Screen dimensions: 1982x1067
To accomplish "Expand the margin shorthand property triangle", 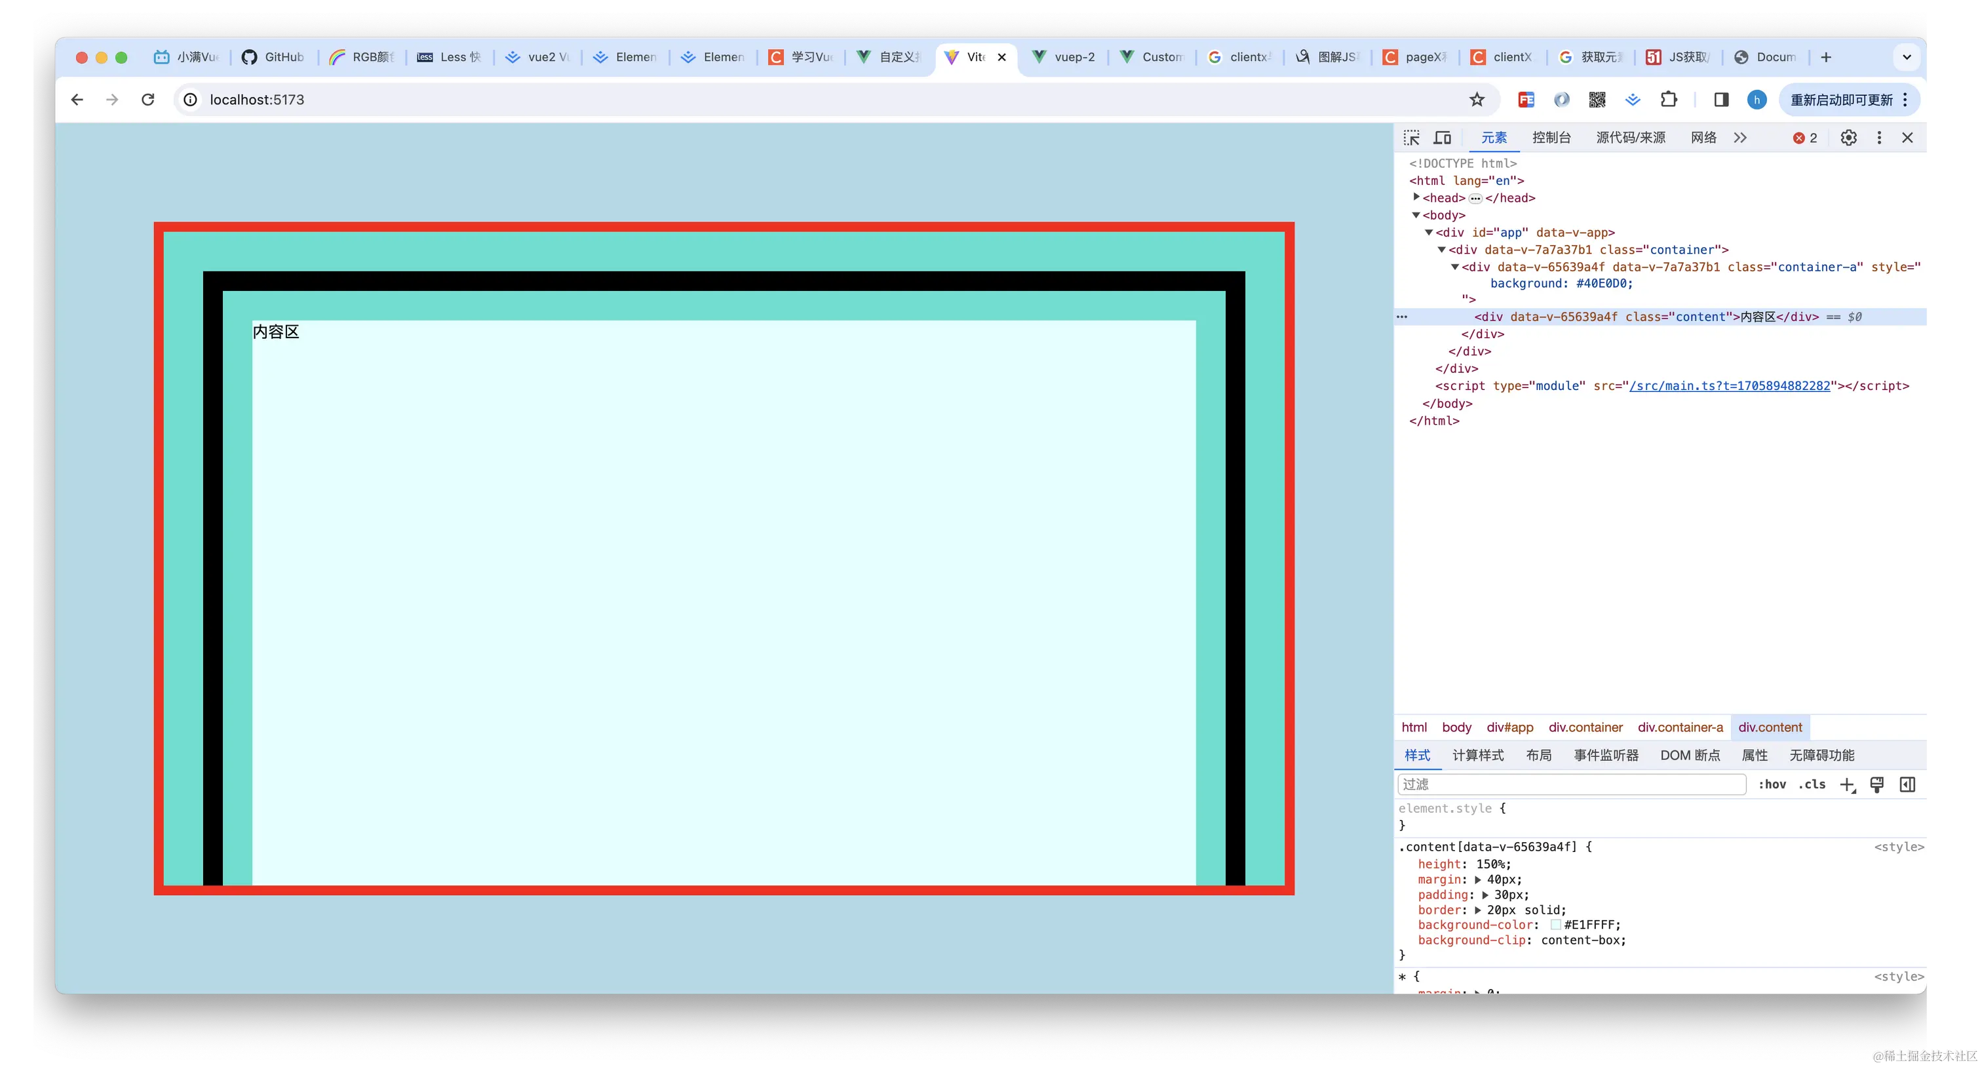I will tap(1478, 880).
